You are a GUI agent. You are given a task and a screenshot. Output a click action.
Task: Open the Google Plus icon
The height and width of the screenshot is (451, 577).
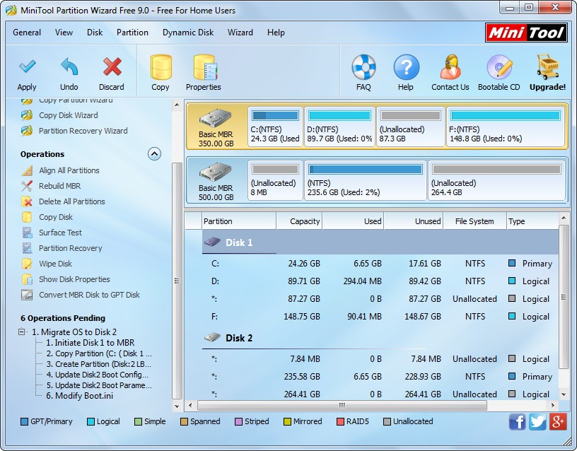point(557,421)
